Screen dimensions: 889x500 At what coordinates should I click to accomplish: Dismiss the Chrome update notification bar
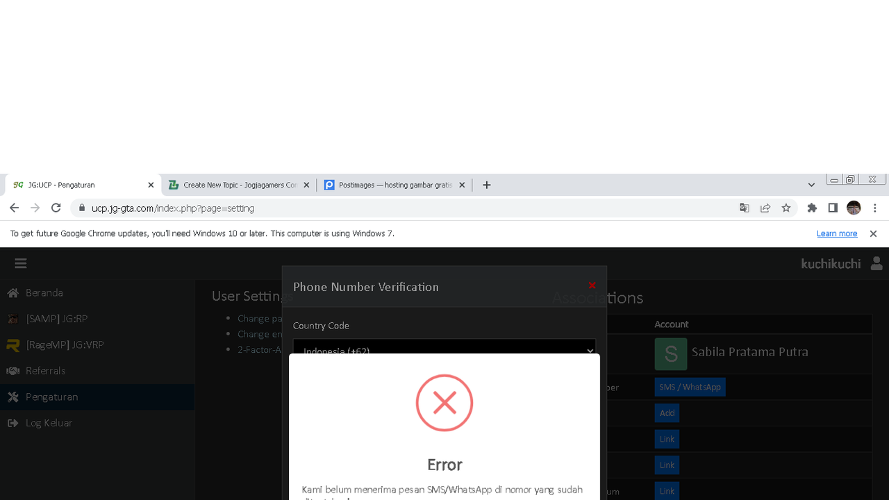[x=874, y=234]
